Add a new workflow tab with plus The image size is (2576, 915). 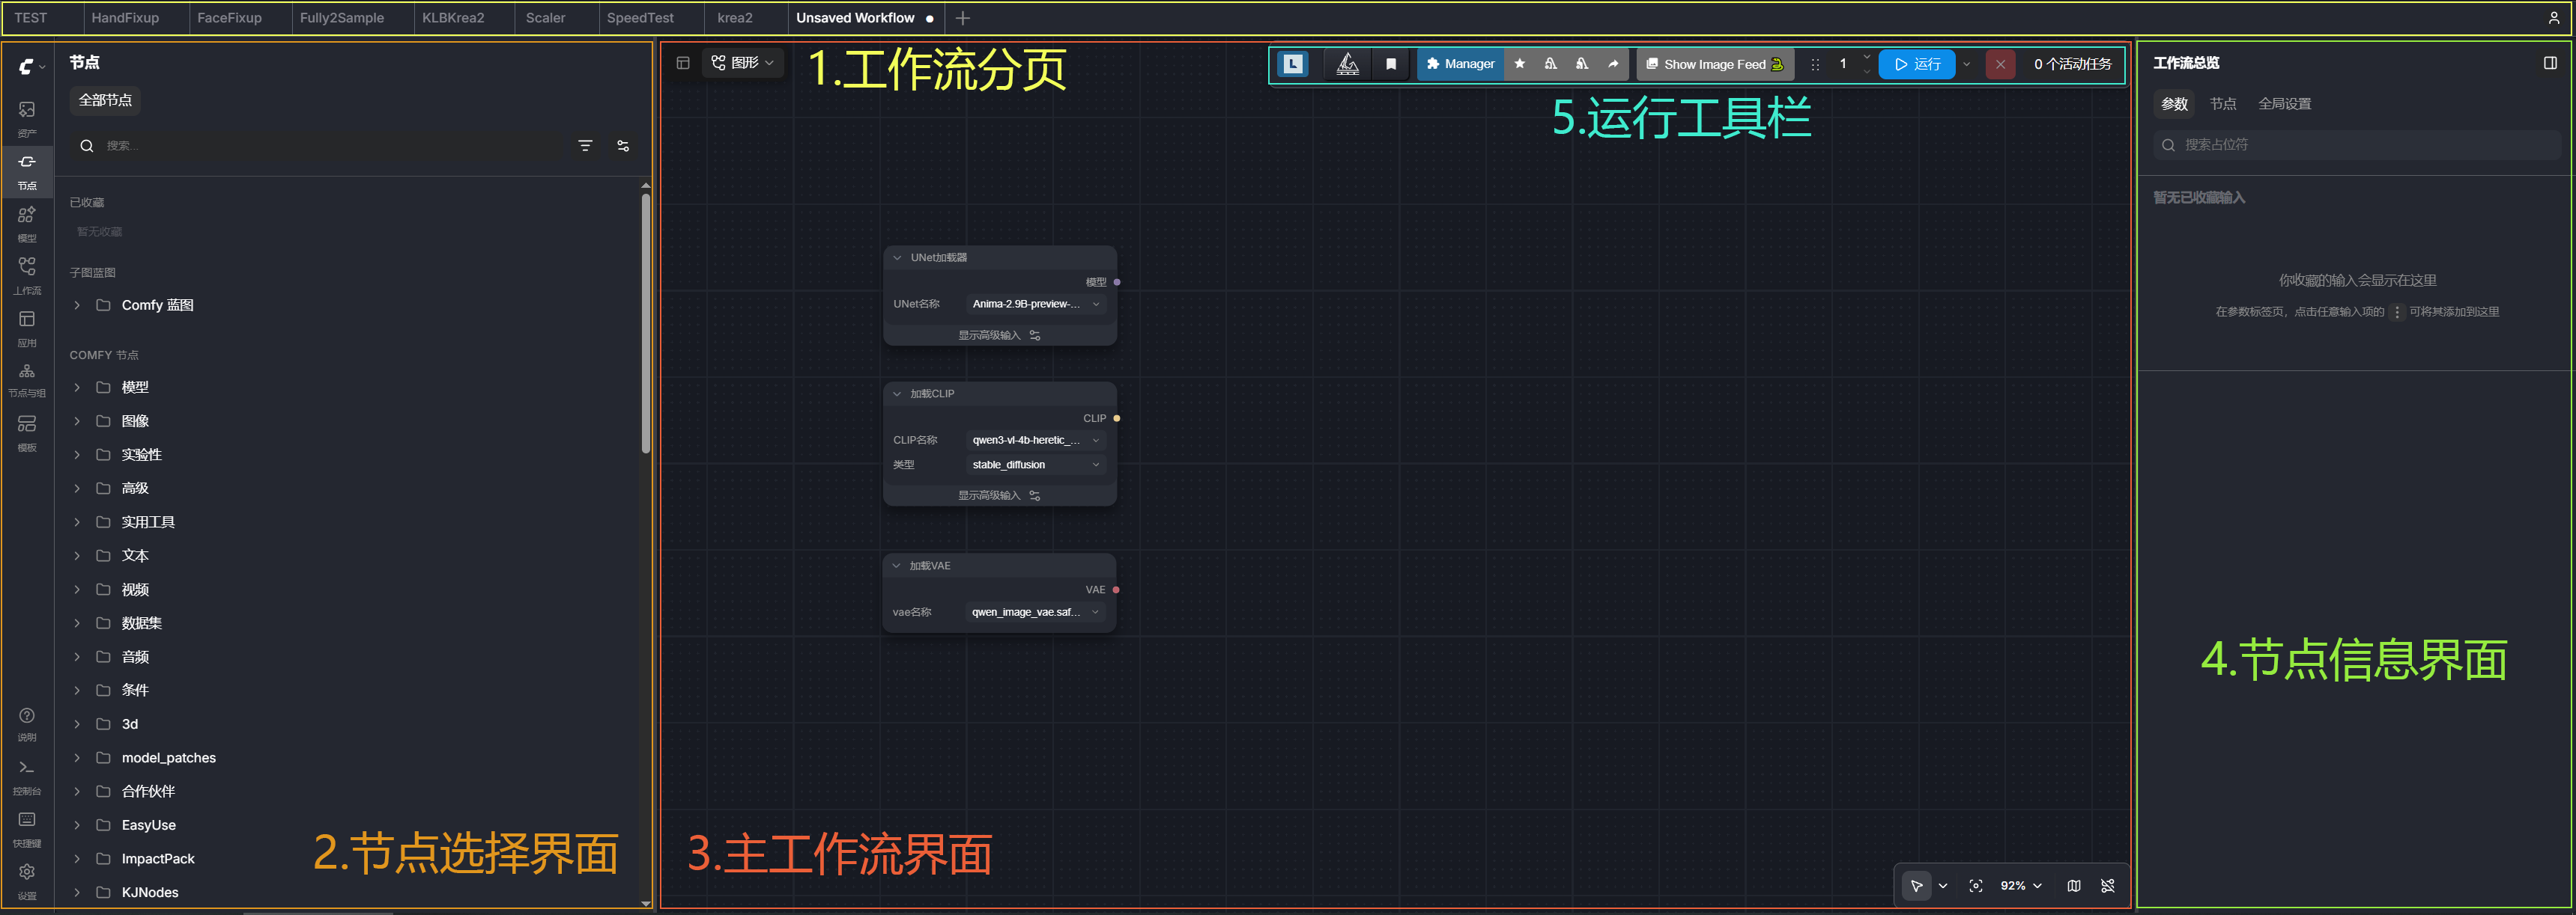962,18
